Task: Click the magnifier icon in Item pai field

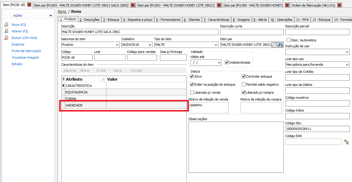Action: pos(274,45)
